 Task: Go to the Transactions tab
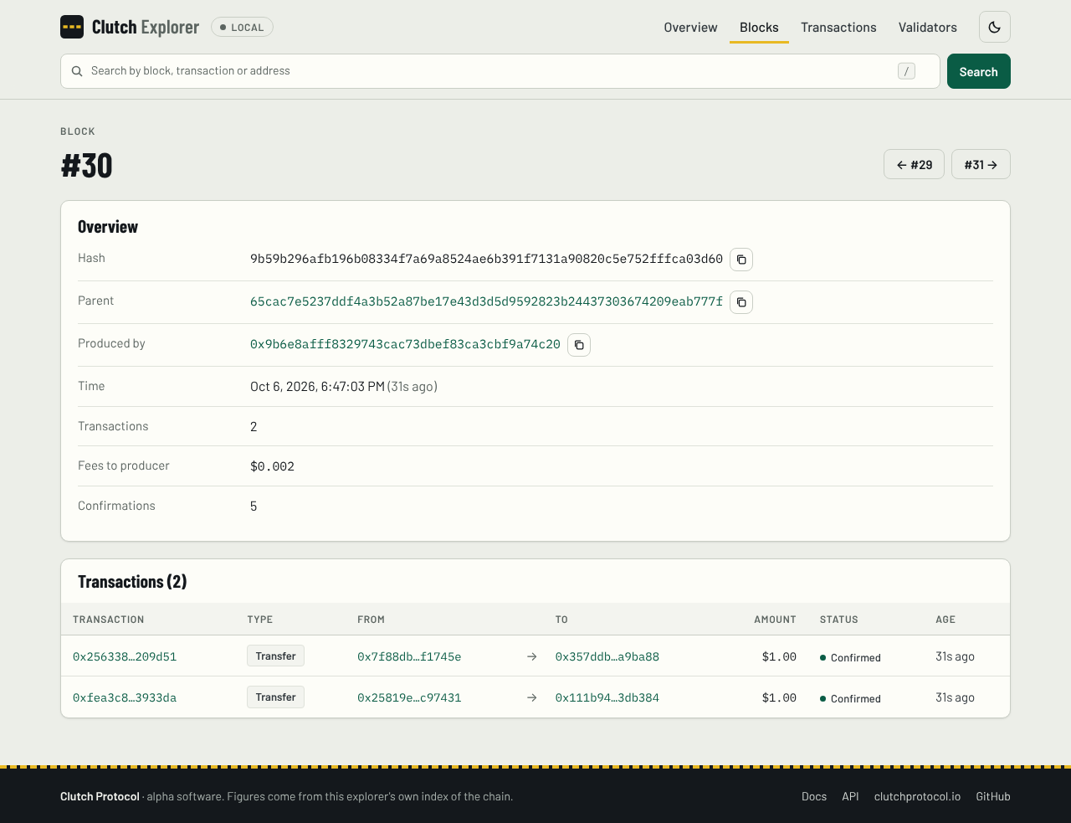(x=838, y=28)
